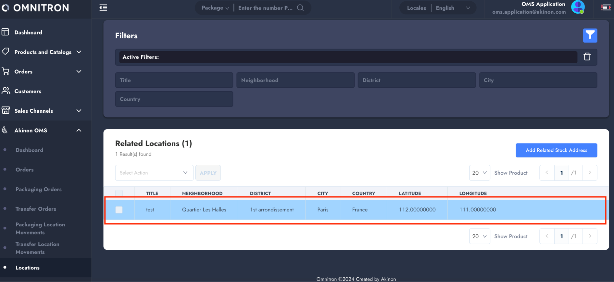Viewport: 614px width, 282px height.
Task: Open the English language dropdown
Action: coord(452,8)
